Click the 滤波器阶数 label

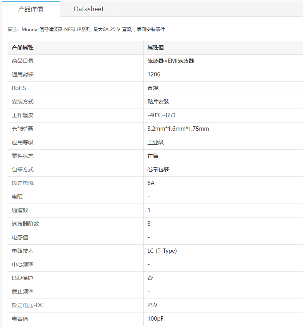click(x=25, y=224)
